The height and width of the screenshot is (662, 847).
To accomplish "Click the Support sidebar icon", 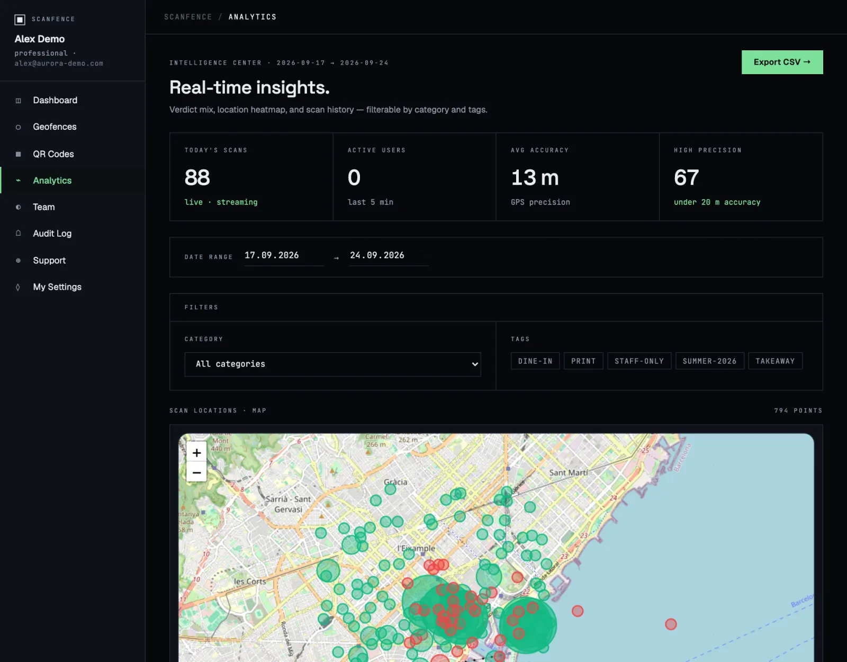I will pyautogui.click(x=19, y=261).
